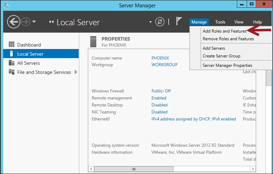The image size is (273, 174).
Task: Select Local Server in the sidebar
Action: [x=30, y=54]
